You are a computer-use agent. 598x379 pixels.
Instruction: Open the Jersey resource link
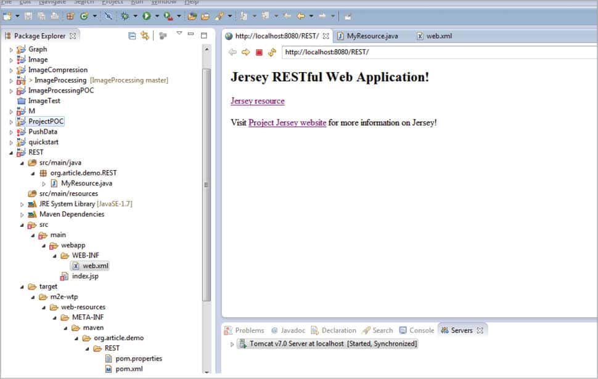[257, 101]
